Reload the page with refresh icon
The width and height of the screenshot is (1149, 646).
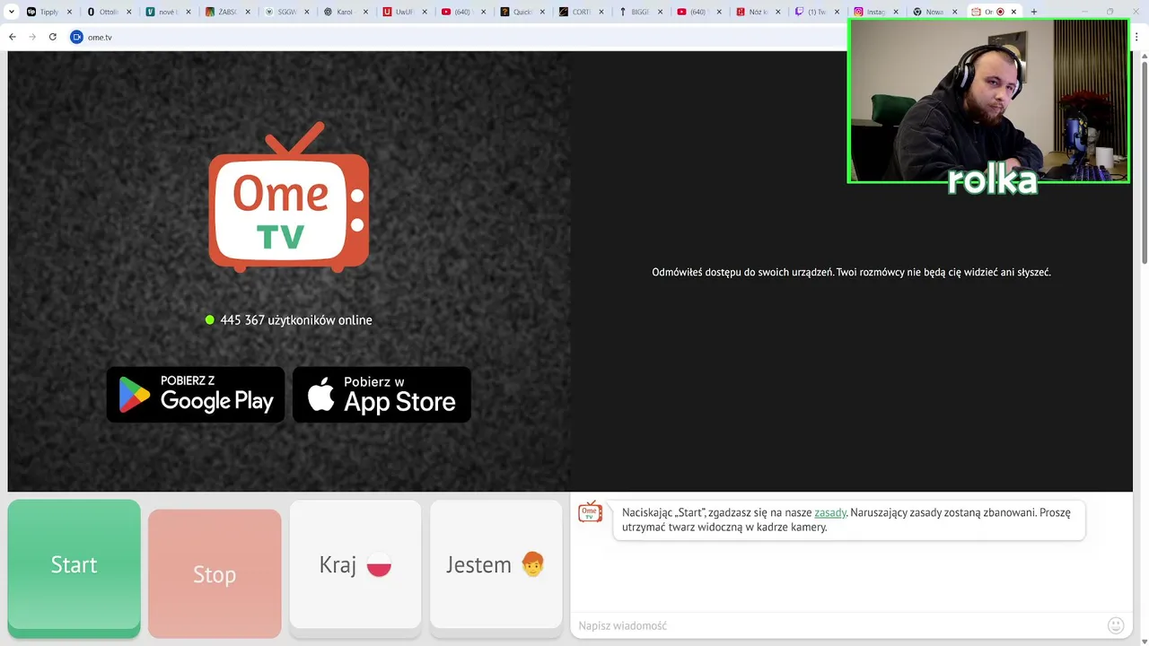point(52,37)
